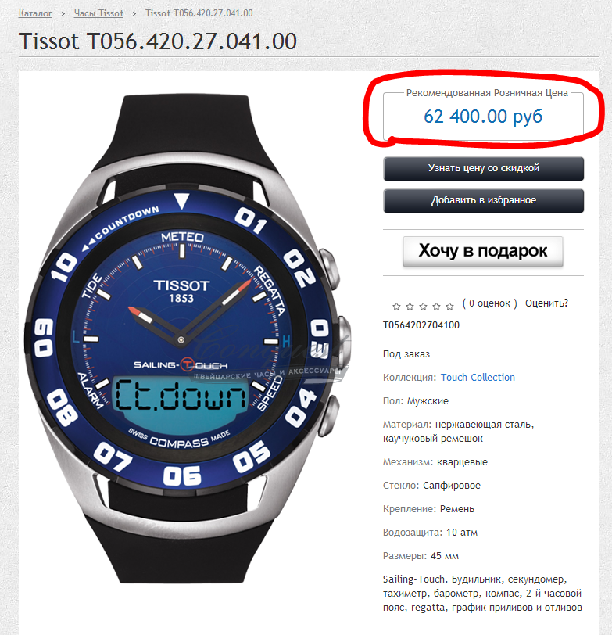Click the second rating star

point(410,307)
